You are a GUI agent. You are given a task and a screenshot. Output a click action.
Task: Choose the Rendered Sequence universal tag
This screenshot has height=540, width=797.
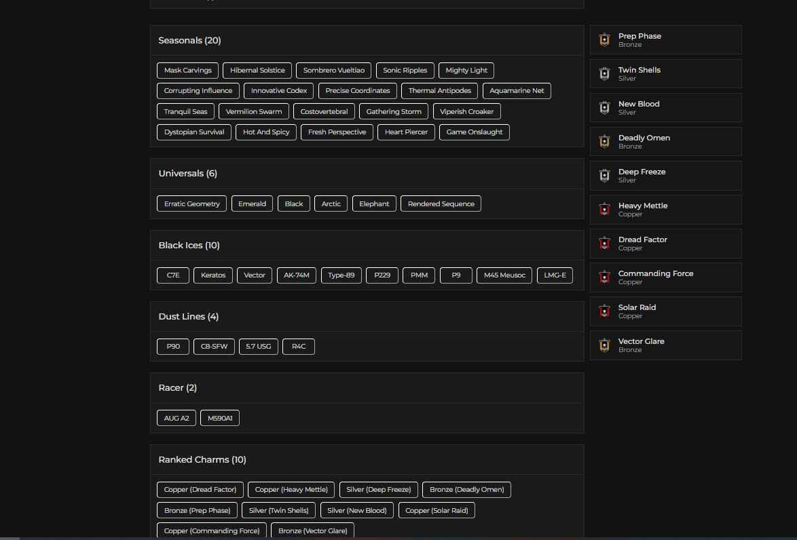coord(441,204)
